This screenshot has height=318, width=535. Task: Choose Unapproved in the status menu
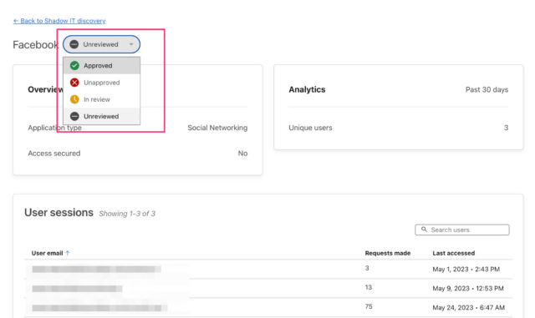[x=101, y=83]
